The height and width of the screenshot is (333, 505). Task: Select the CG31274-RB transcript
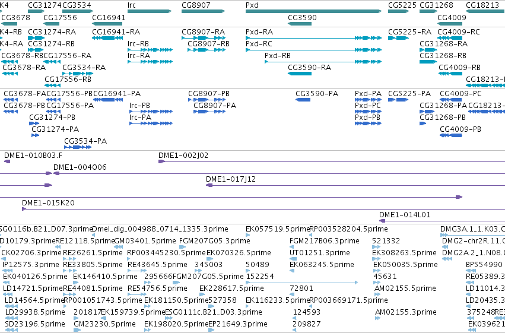(x=51, y=44)
